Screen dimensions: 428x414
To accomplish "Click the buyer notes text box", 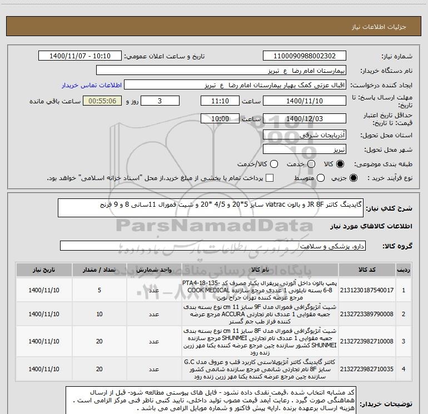I will [x=211, y=400].
